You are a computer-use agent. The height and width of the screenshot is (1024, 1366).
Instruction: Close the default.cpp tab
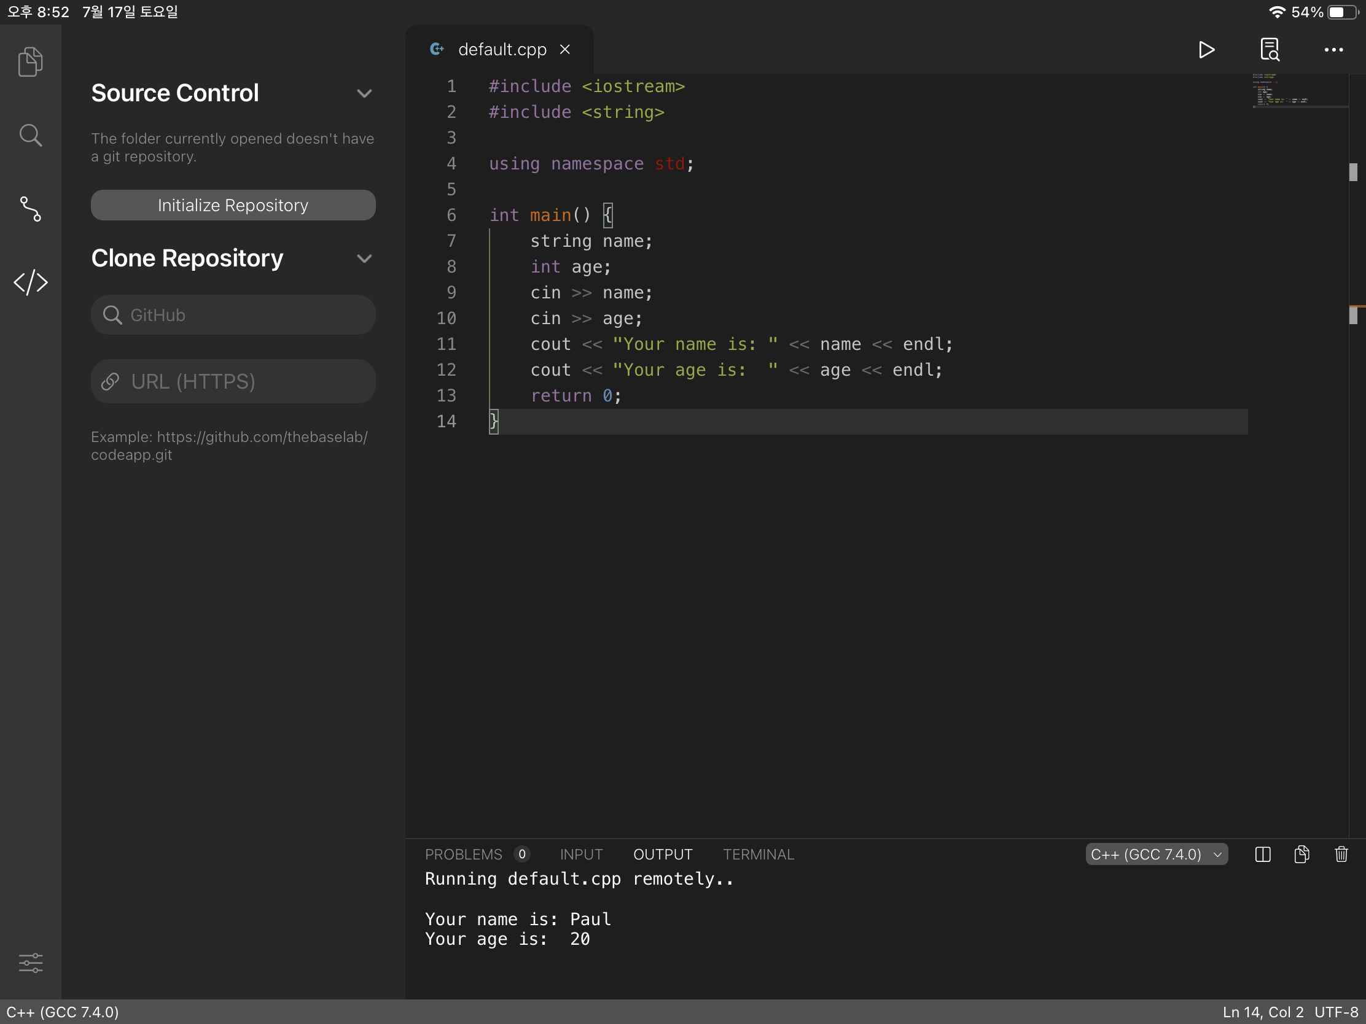click(x=564, y=49)
